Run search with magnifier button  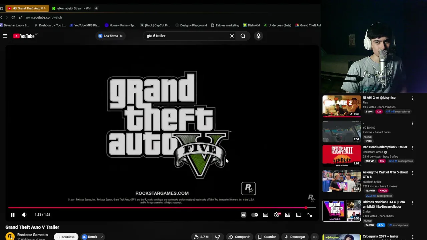[x=243, y=36]
